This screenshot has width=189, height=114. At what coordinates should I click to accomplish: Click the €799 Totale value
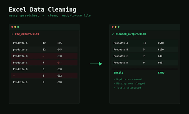click(x=161, y=73)
